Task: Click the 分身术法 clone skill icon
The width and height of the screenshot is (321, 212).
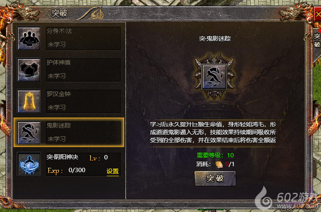Action: click(29, 38)
